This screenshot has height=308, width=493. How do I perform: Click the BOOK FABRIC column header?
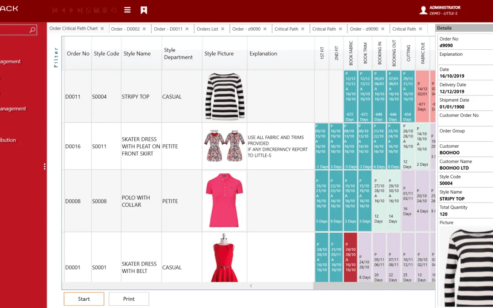(351, 53)
